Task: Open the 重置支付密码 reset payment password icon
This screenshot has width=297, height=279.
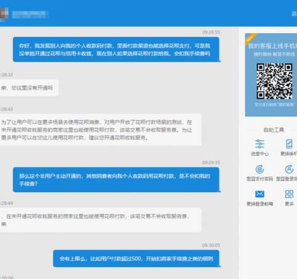Action: click(x=259, y=169)
